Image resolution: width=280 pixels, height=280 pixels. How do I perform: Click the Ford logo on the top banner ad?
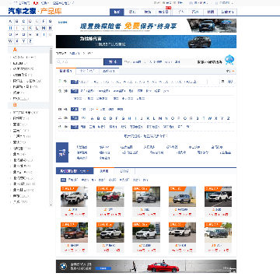(x=226, y=23)
